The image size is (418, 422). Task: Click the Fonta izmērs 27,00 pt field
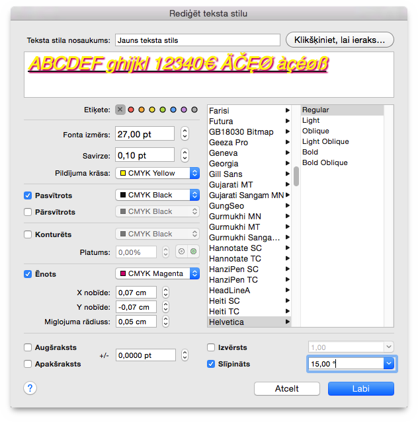(x=145, y=134)
